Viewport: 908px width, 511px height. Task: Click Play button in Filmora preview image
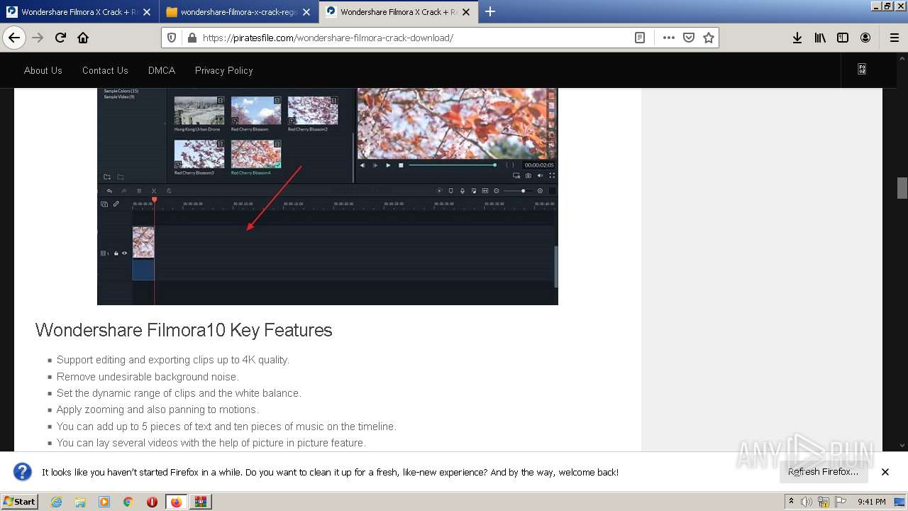pos(388,165)
